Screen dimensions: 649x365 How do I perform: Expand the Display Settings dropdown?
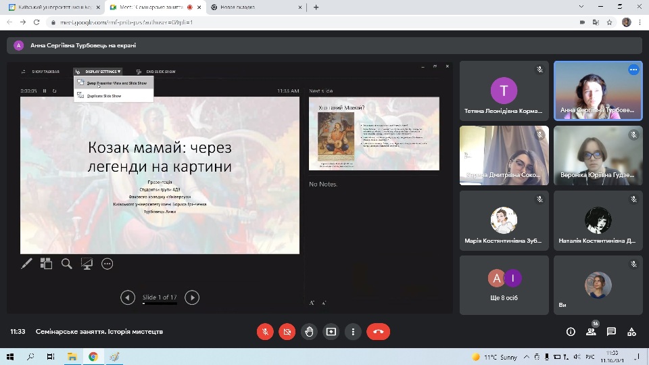pyautogui.click(x=102, y=72)
